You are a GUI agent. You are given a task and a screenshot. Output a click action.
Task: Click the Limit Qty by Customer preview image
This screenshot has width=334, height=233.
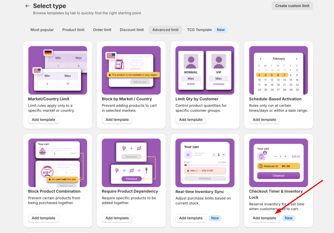point(205,70)
